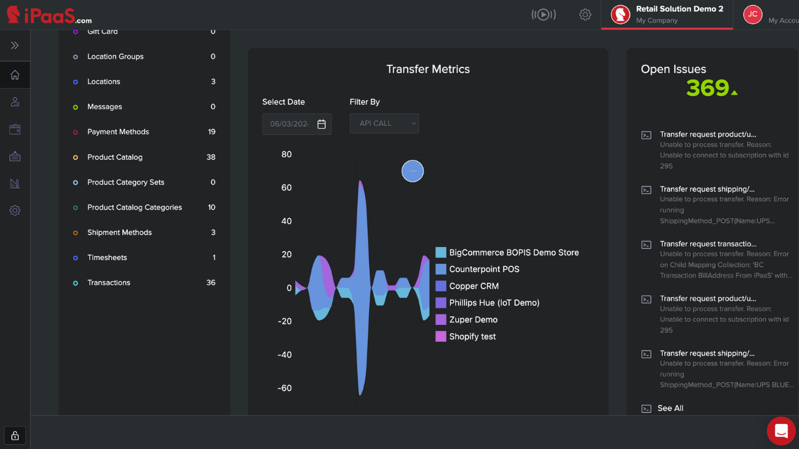Open the Shipment Methods row
Viewport: 799px width, 449px height.
click(144, 233)
